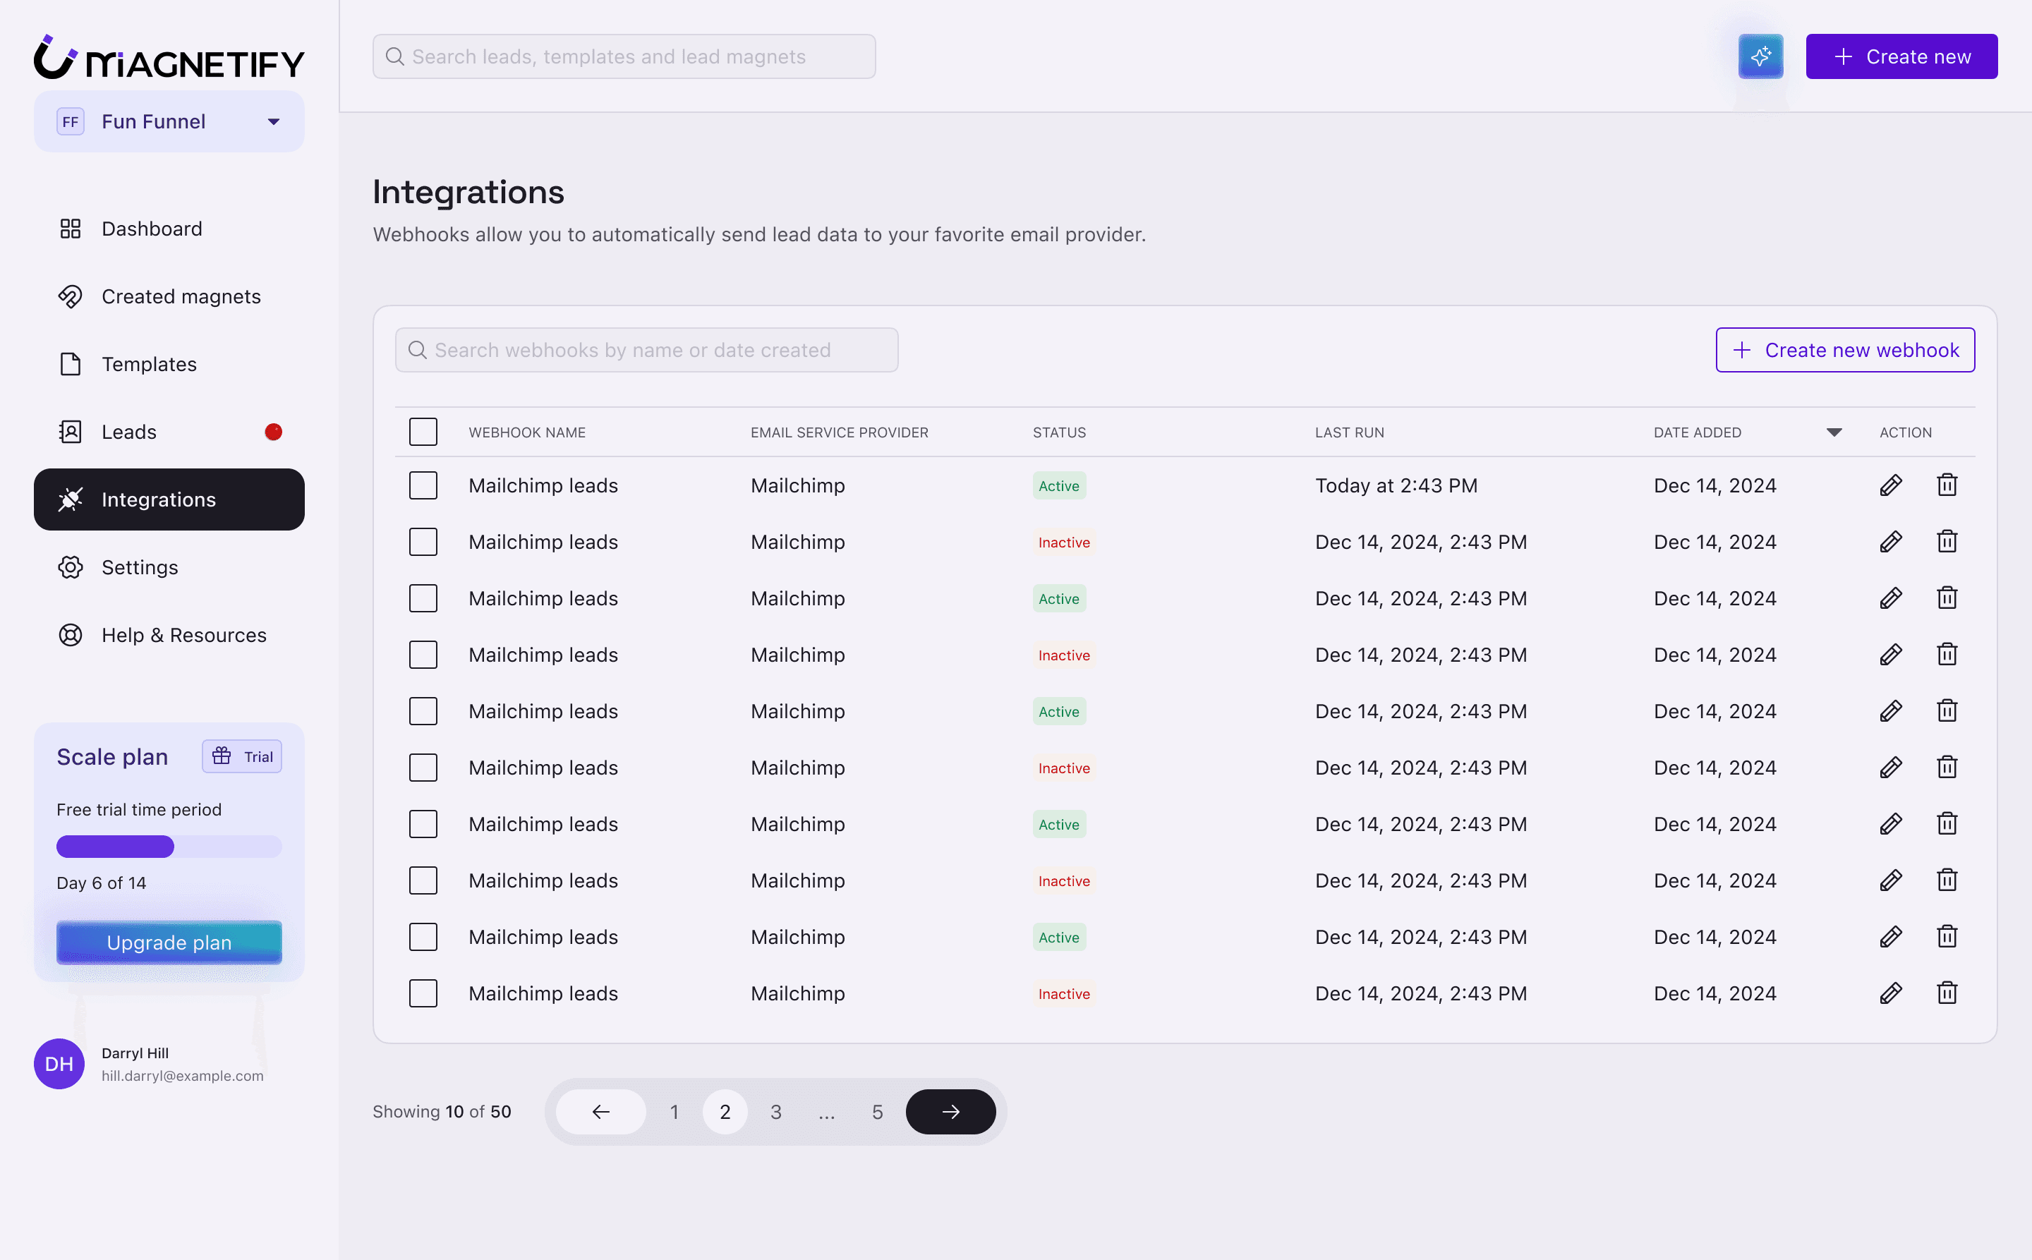Tick the select-all checkbox in the table header

click(x=423, y=432)
